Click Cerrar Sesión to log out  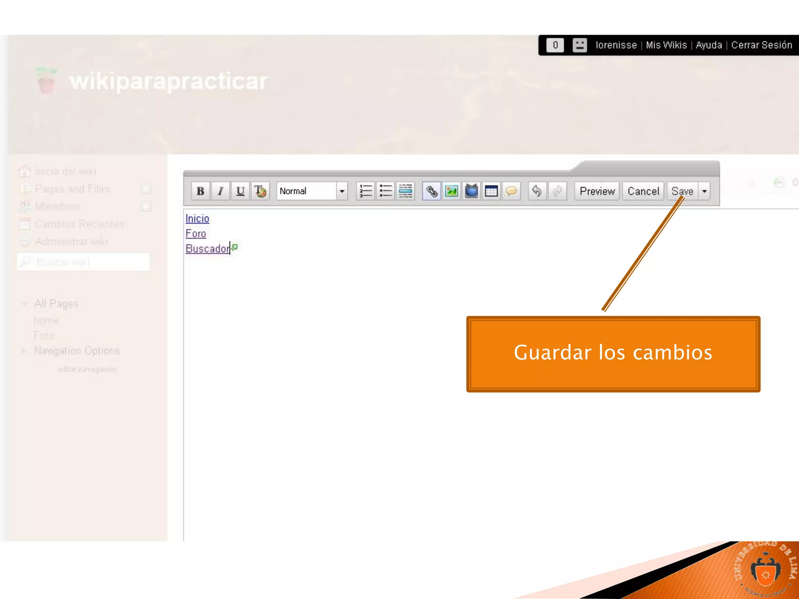tap(762, 45)
